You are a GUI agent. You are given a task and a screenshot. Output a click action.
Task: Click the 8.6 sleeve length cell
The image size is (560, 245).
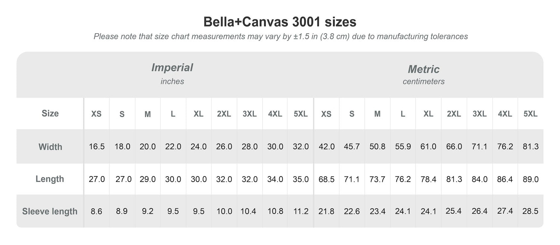pos(97,211)
